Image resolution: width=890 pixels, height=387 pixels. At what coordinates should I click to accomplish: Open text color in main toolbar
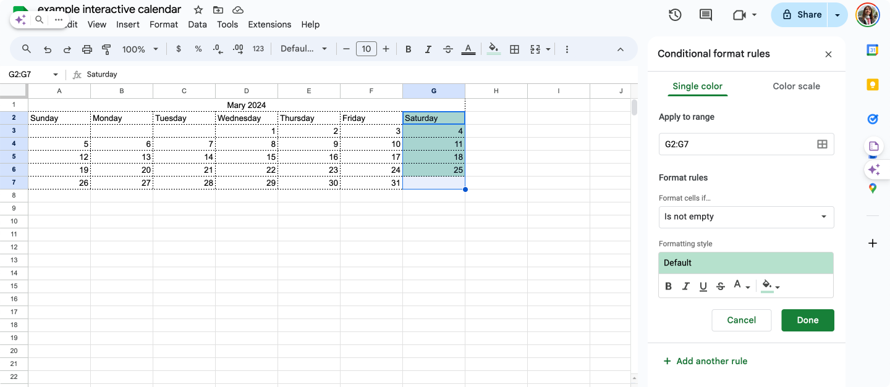[x=468, y=49]
